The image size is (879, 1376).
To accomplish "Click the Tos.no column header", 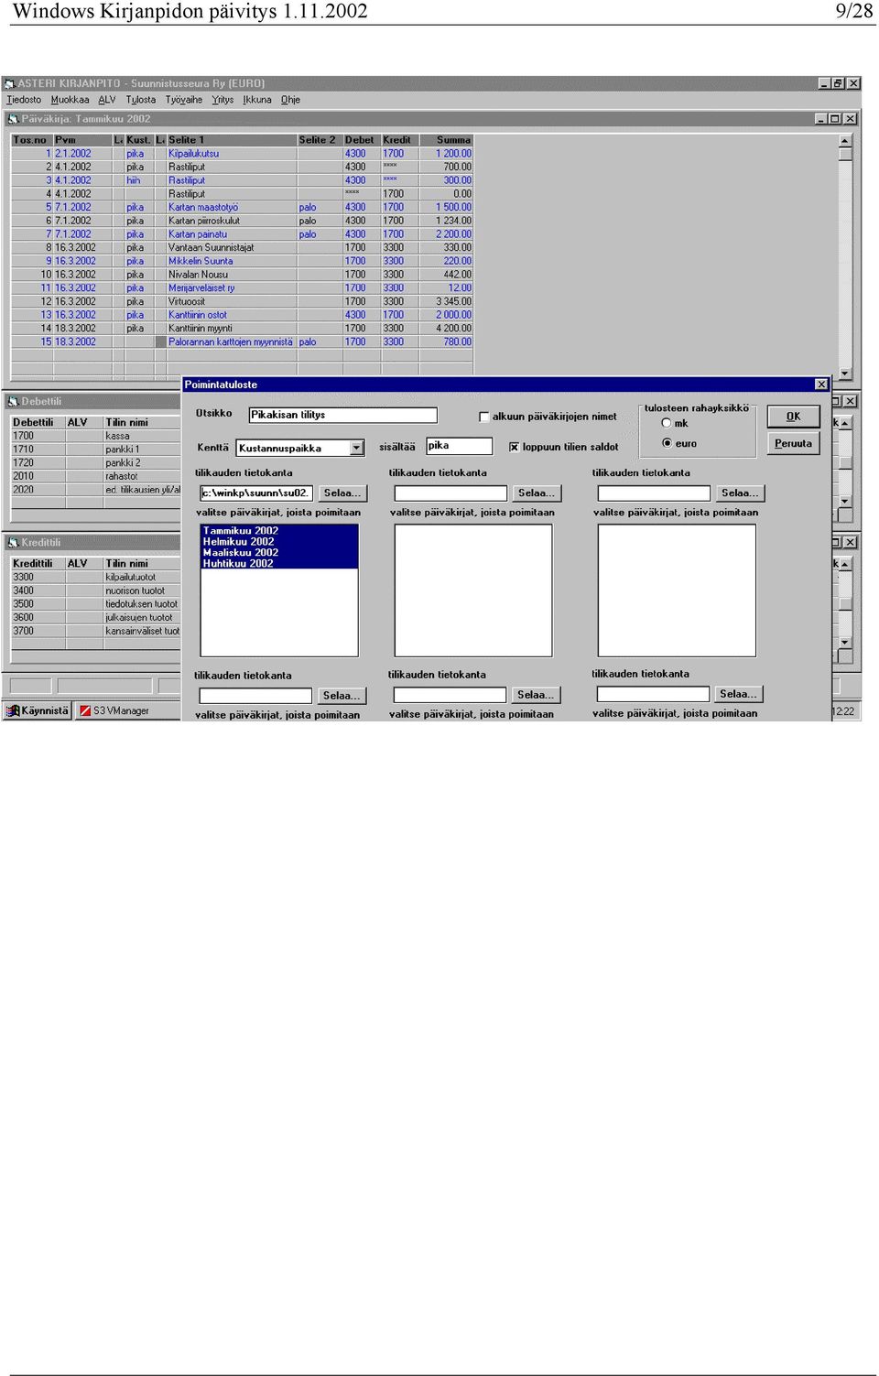I will pyautogui.click(x=31, y=140).
